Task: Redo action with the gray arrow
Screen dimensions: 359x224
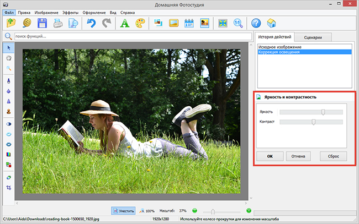Action: coord(107,23)
